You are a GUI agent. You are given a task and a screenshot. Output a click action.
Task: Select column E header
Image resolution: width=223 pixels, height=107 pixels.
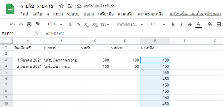(155, 41)
